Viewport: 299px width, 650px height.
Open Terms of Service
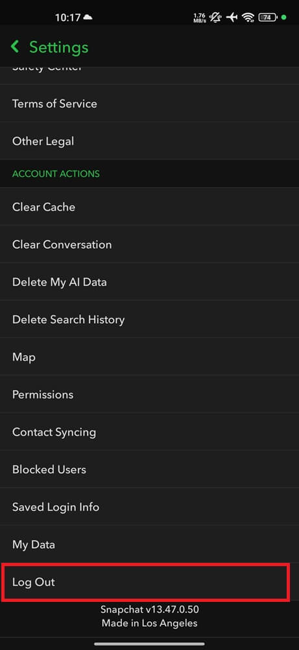coord(149,103)
